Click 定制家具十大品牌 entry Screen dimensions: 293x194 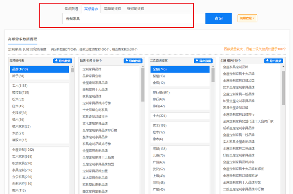point(95,89)
